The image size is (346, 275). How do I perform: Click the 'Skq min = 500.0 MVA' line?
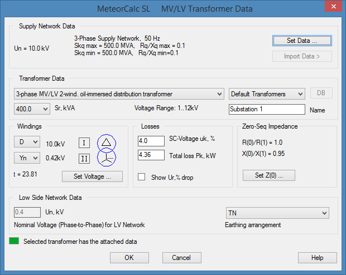(126, 53)
